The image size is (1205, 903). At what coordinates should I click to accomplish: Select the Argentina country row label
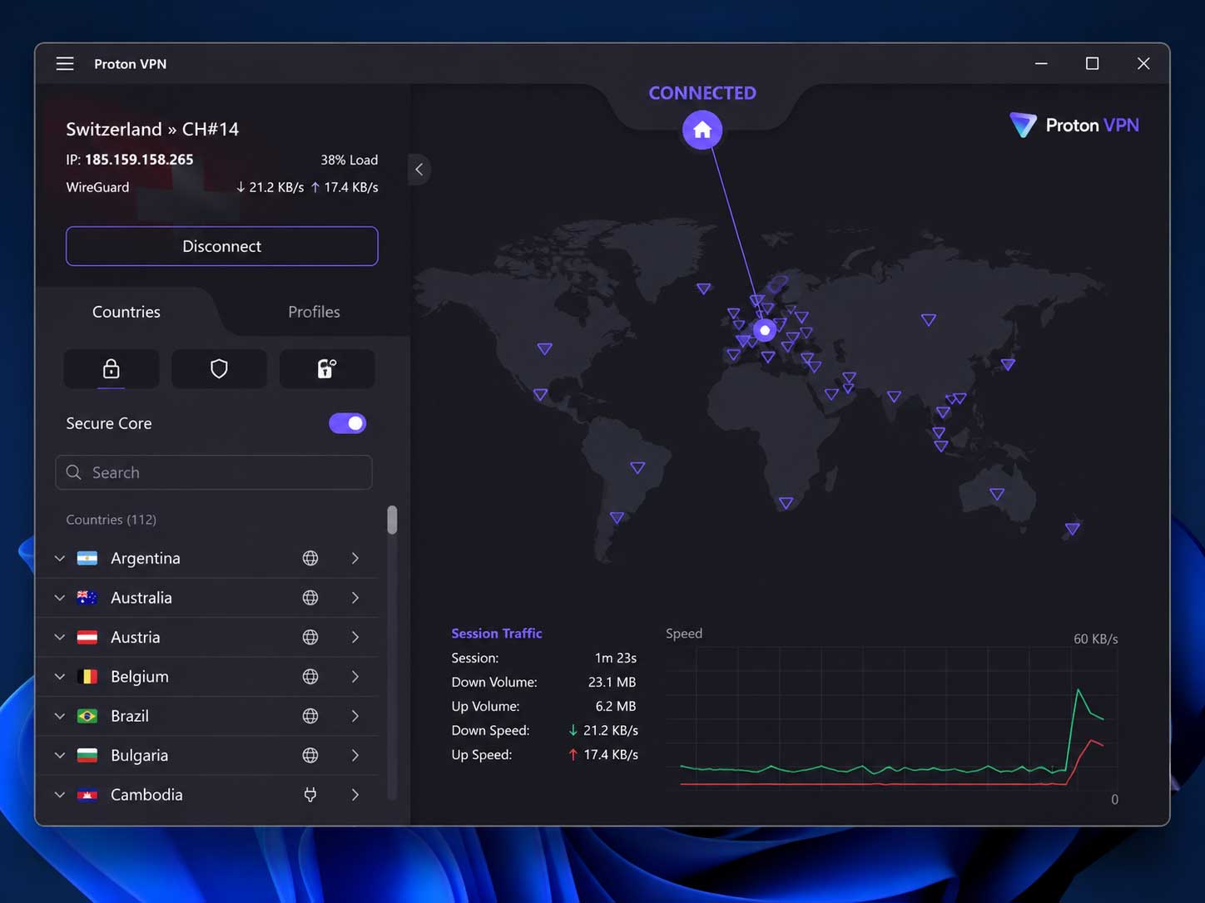pyautogui.click(x=146, y=558)
